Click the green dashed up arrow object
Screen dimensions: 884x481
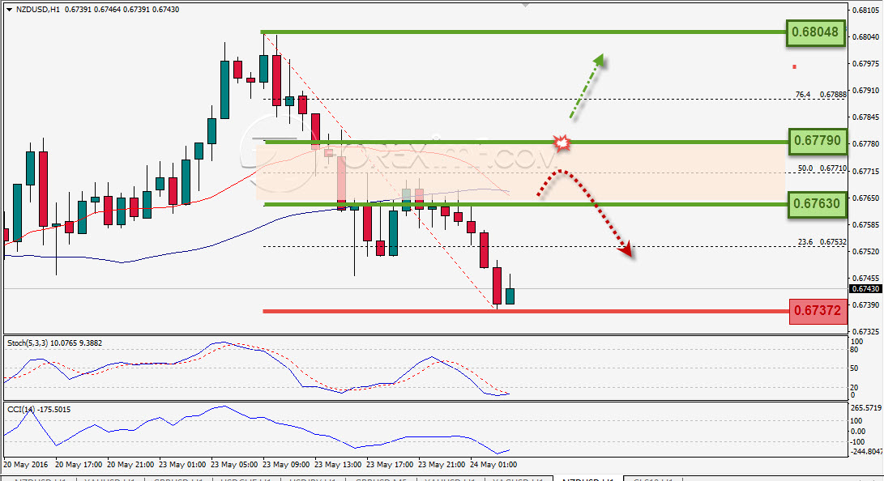tap(587, 86)
